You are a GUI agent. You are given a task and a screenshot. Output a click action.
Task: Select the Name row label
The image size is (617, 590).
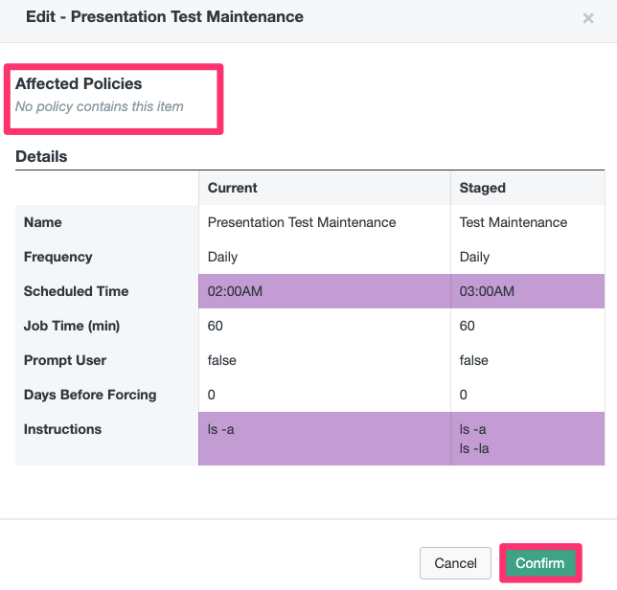pyautogui.click(x=43, y=222)
